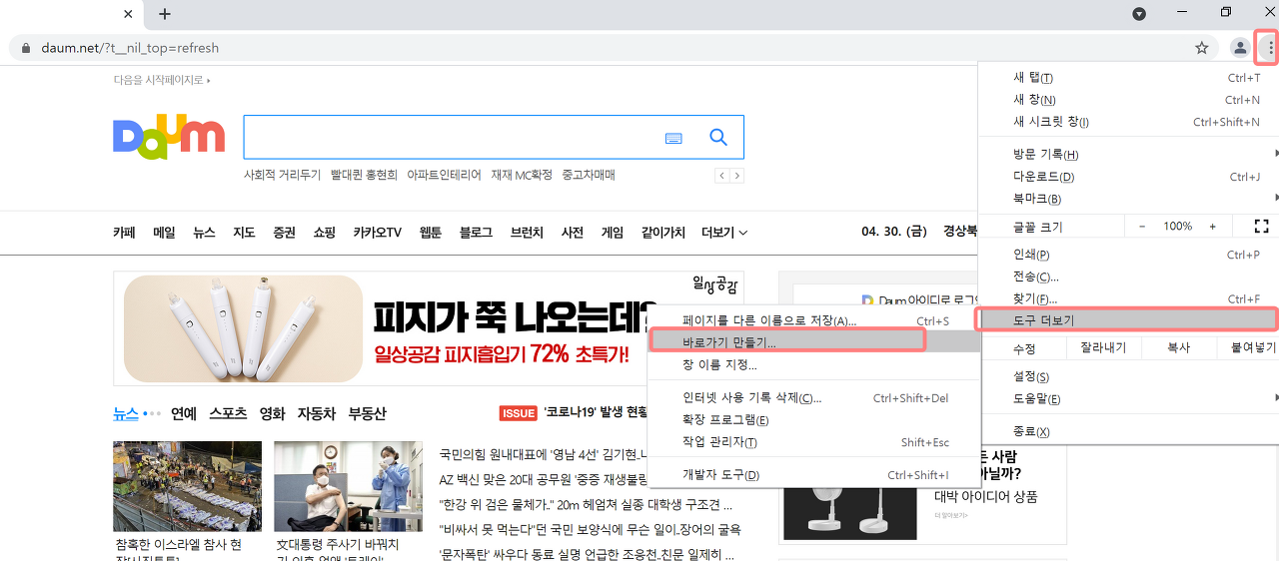Click the Daum search magnifier icon
Viewport: 1279px width, 561px height.
point(718,137)
